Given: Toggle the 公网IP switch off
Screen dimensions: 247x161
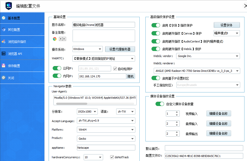Looking at the screenshot, I should pyautogui.click(x=57, y=68).
